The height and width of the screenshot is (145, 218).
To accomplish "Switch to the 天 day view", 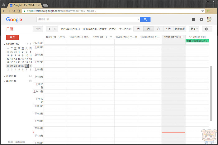I will [138, 29].
